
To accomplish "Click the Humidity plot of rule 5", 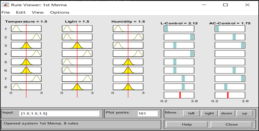I will [128, 62].
